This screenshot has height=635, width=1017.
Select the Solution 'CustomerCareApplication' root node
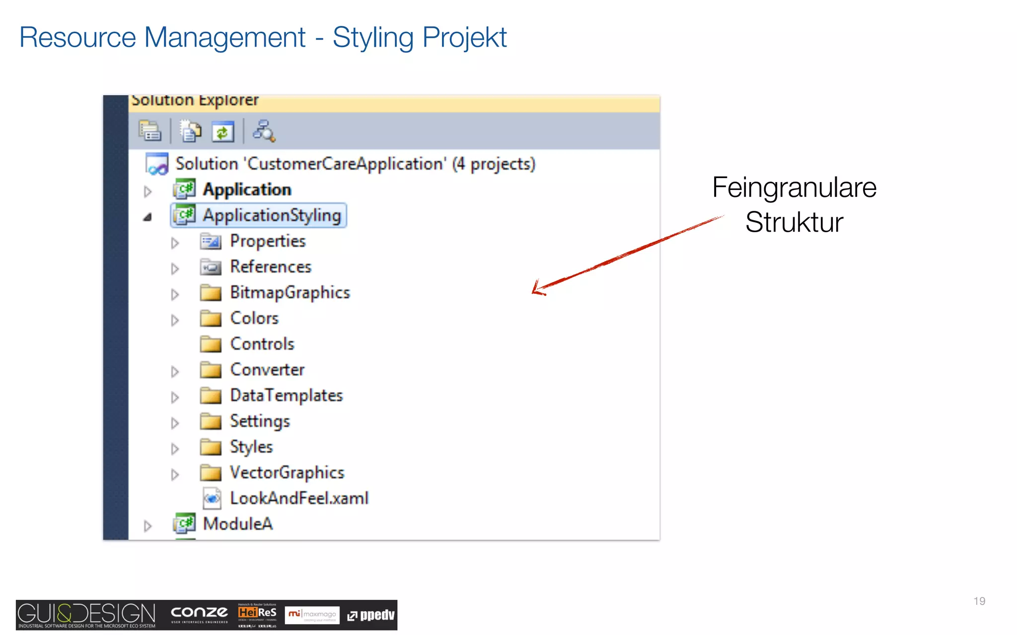(x=356, y=164)
